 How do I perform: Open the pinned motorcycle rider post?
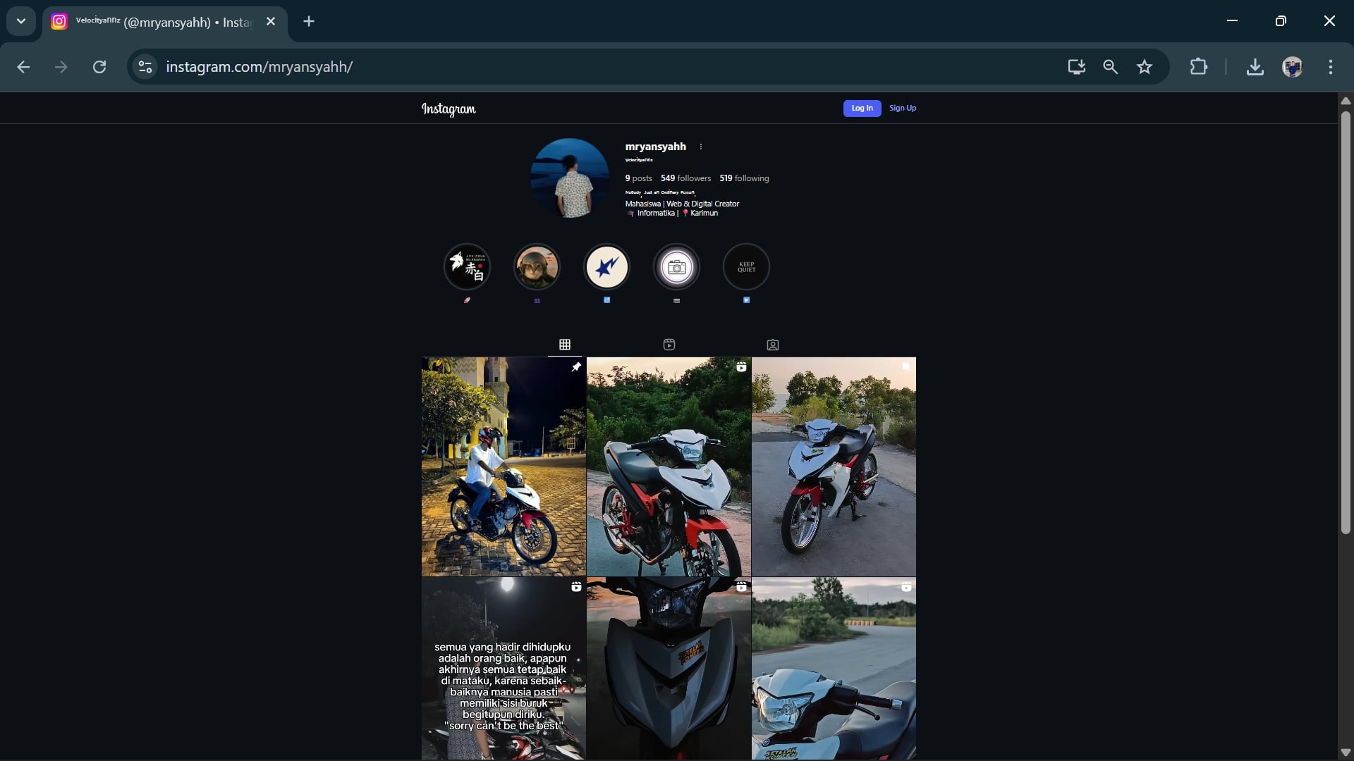(504, 466)
